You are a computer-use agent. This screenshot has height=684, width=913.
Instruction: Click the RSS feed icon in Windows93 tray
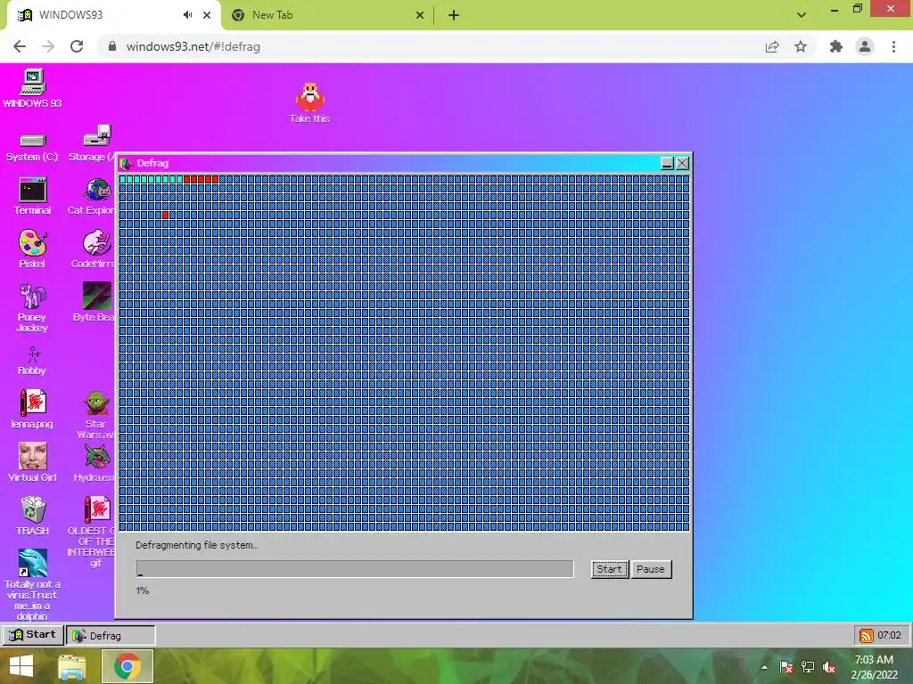[867, 635]
